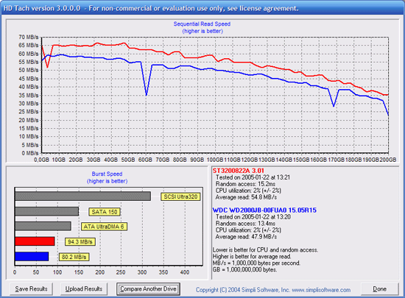Click the SCSI Ultra320 label

(180, 196)
